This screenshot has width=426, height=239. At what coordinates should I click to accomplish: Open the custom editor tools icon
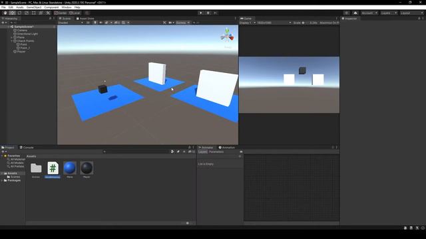click(x=48, y=13)
